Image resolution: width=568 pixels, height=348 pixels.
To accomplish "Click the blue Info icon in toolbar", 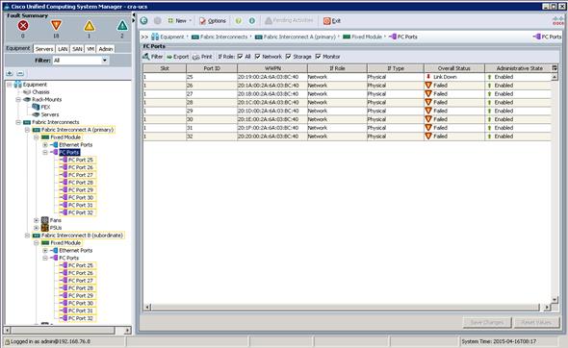I will (x=252, y=20).
